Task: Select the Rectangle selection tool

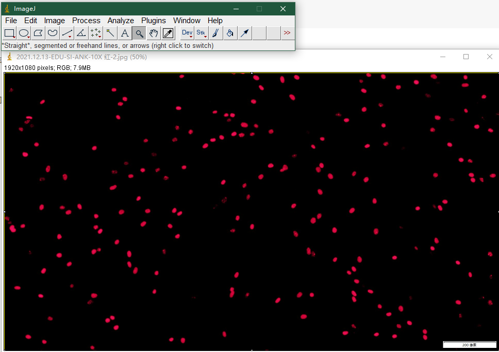Action: (10, 33)
